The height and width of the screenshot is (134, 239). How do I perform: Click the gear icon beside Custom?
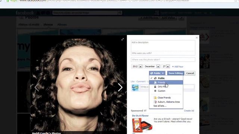click(x=155, y=91)
